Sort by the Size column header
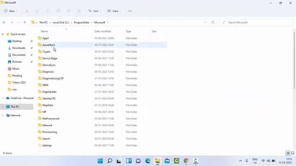The height and width of the screenshot is (166, 296). coord(154,31)
